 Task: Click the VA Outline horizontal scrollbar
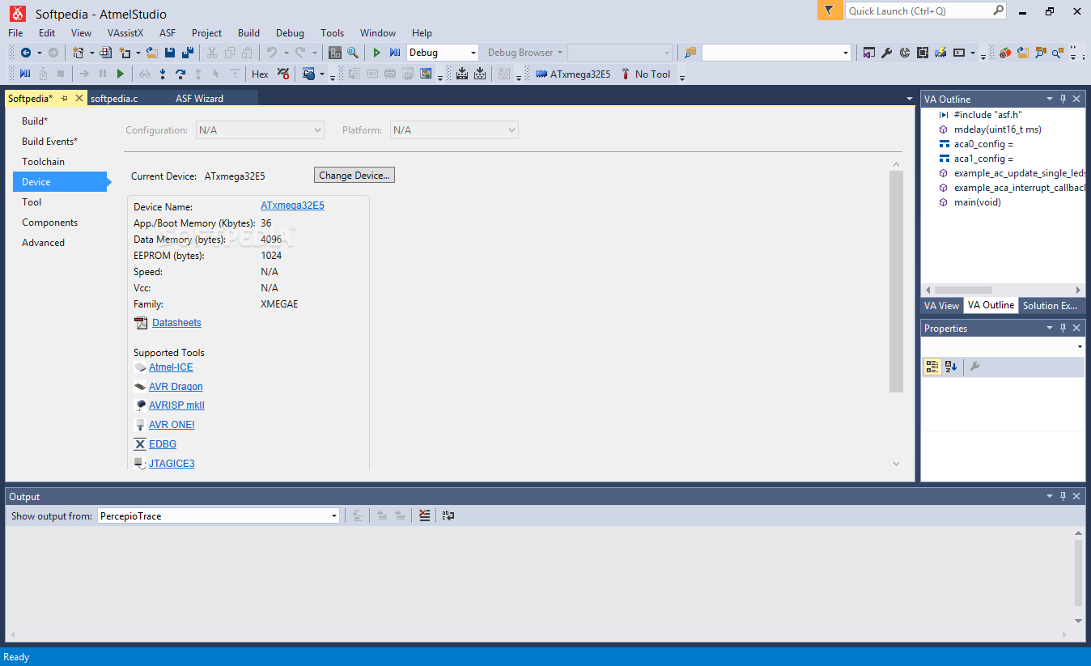pyautogui.click(x=963, y=290)
